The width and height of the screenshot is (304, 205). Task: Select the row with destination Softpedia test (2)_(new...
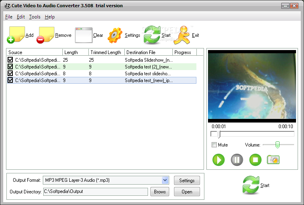pyautogui.click(x=102, y=66)
